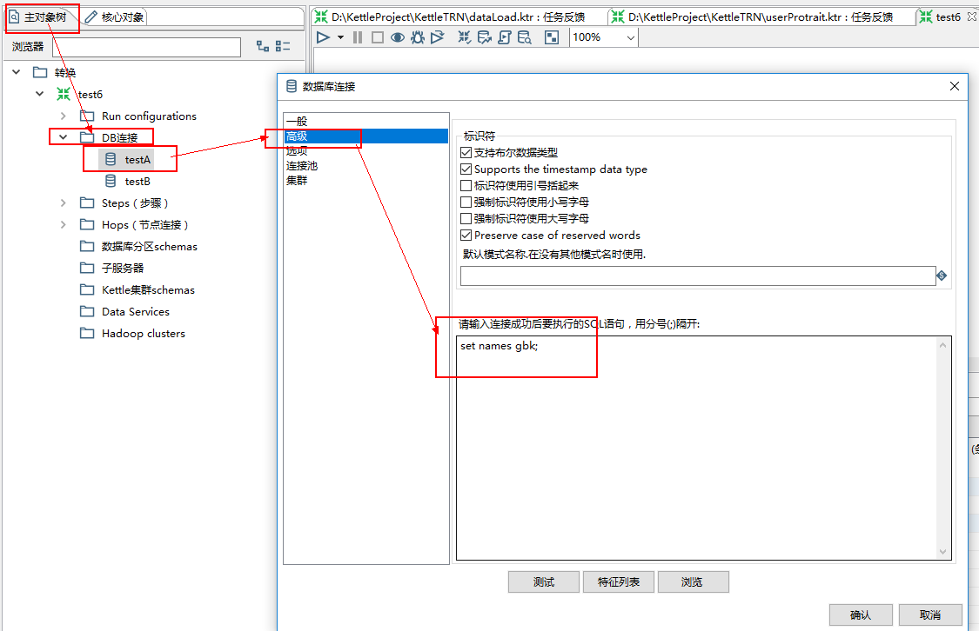
Task: Run the transformation with the play icon
Action: (x=323, y=37)
